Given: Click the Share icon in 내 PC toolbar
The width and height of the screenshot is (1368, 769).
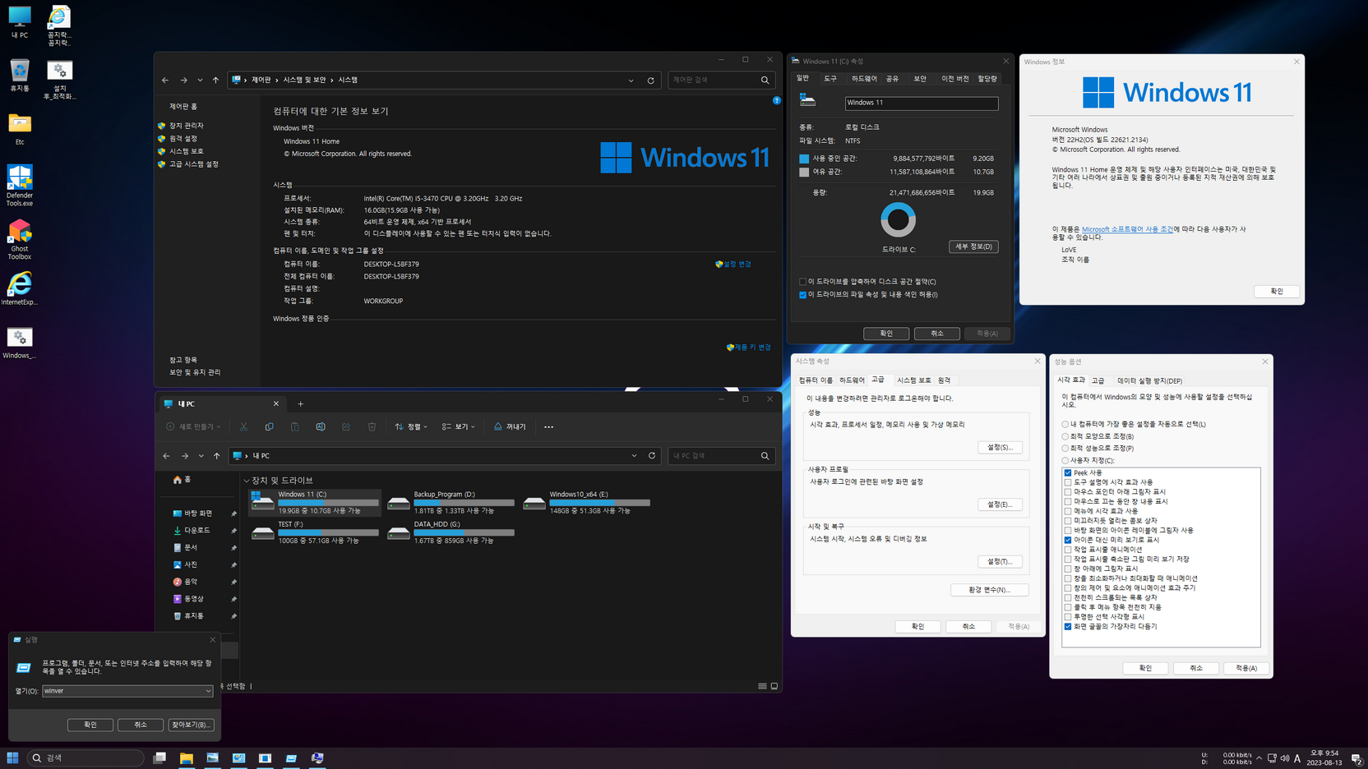Looking at the screenshot, I should click(346, 426).
